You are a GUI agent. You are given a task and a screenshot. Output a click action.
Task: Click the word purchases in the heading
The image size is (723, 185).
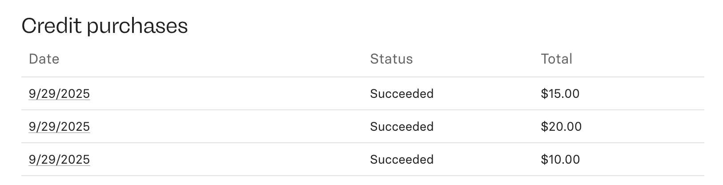pos(137,27)
